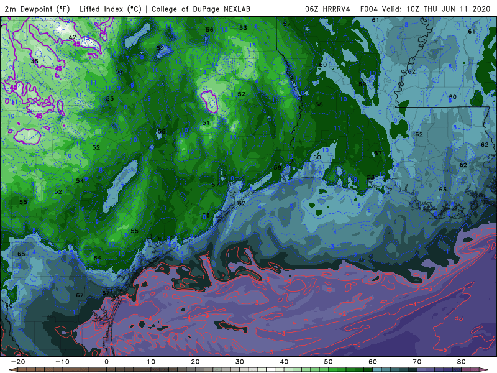Click the "-20" colorbar scale label
The image size is (497, 373).
pos(18,362)
